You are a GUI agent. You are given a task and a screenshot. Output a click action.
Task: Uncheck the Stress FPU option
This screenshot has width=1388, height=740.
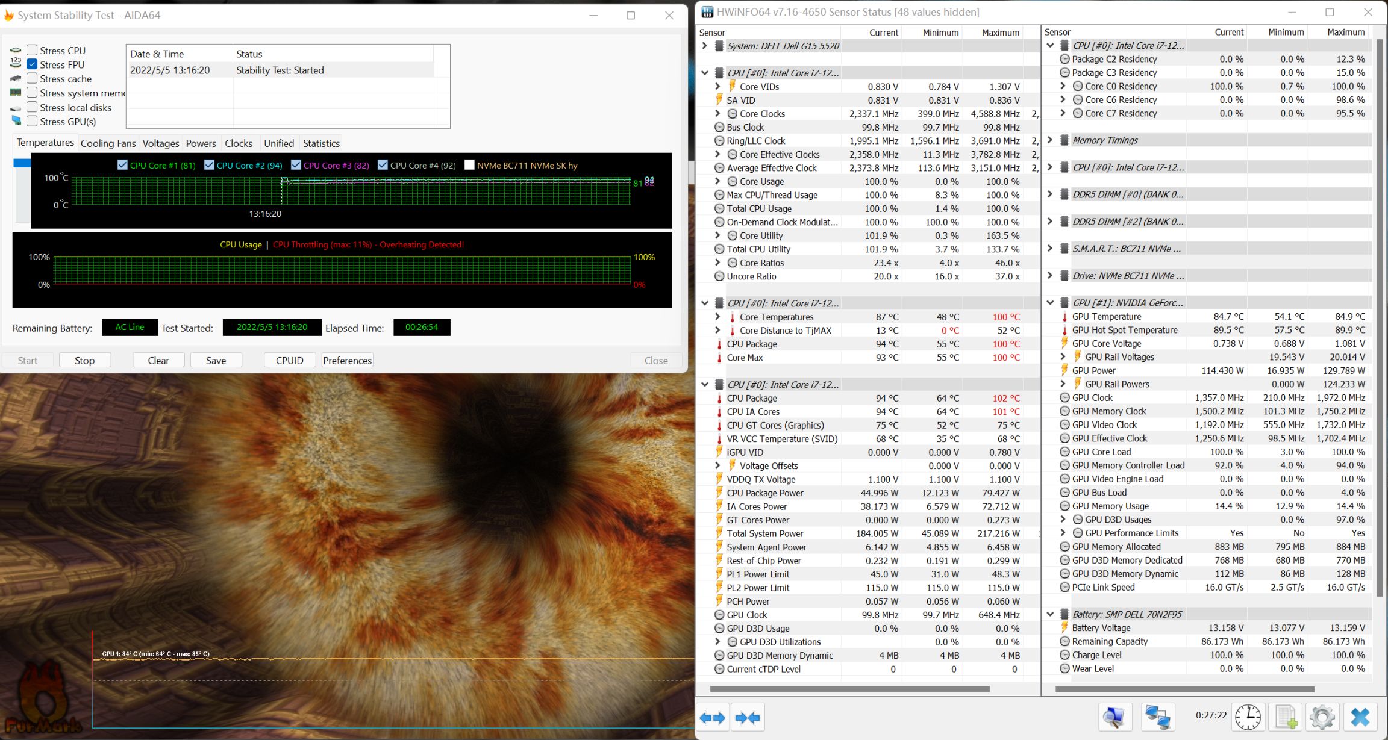[33, 64]
